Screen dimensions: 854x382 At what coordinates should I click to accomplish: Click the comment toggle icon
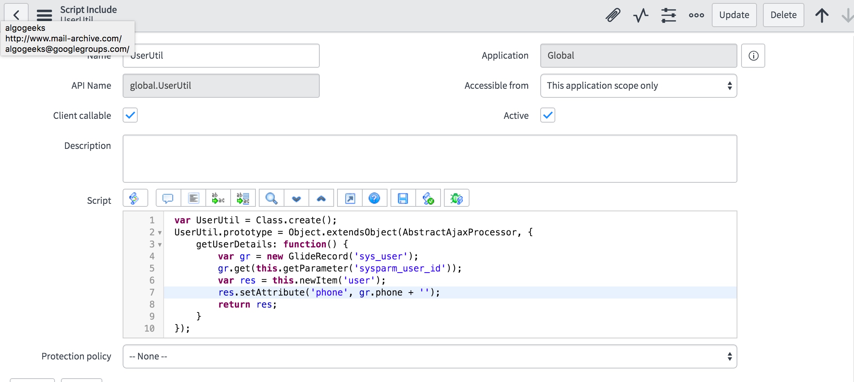pyautogui.click(x=168, y=198)
